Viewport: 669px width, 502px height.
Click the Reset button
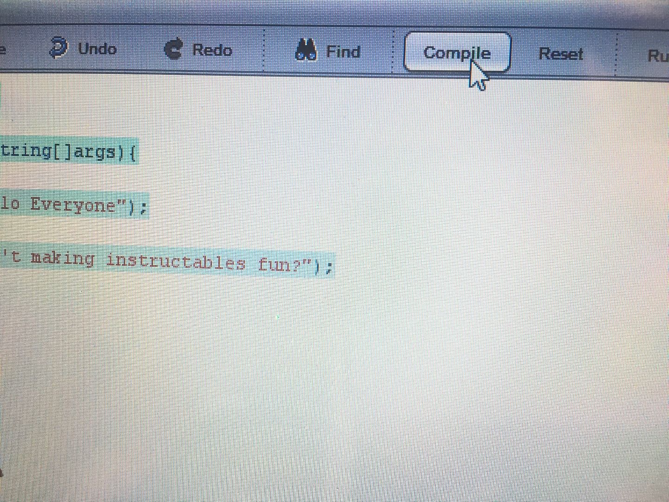(x=561, y=54)
